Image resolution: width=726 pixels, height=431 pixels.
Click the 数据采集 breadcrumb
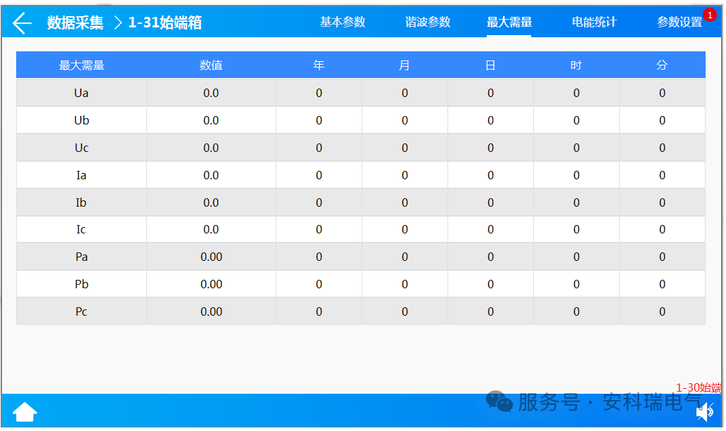75,22
